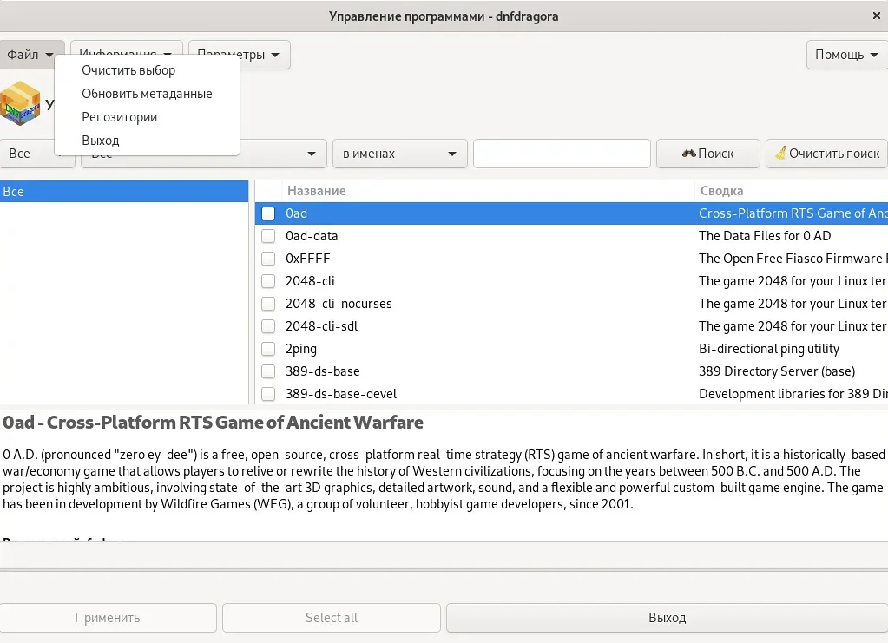This screenshot has width=888, height=643.
Task: Tick the checkbox for 2048-cli-nocurses package
Action: pos(268,304)
